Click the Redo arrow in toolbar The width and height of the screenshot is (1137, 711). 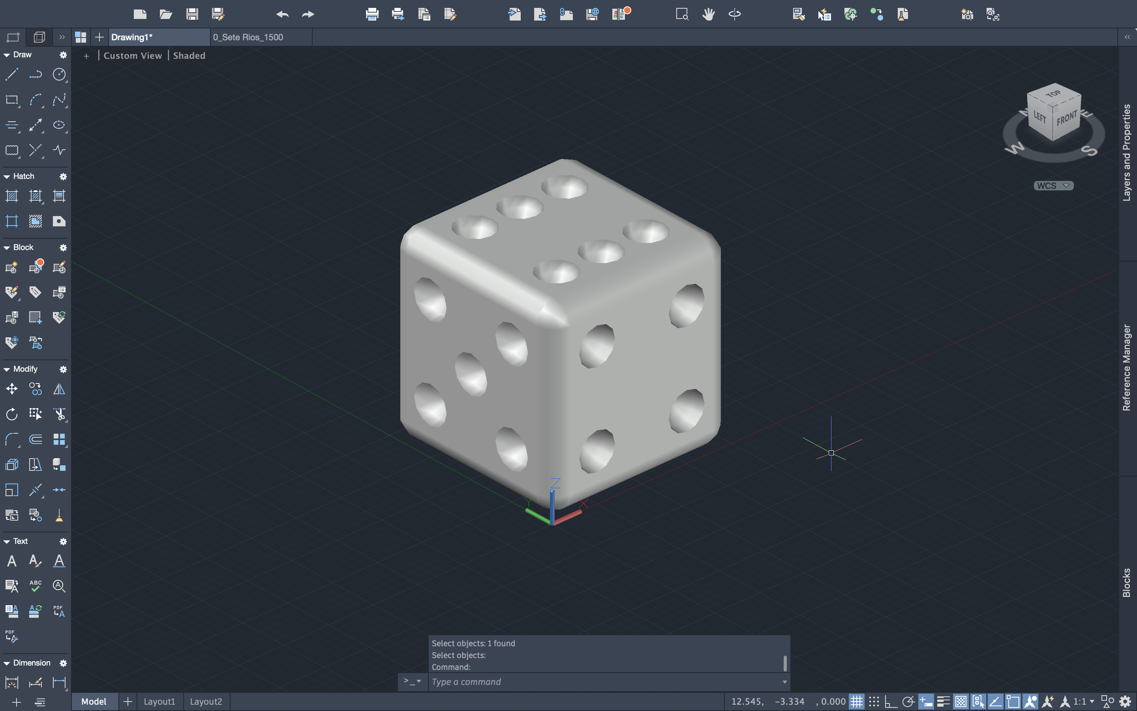308,14
